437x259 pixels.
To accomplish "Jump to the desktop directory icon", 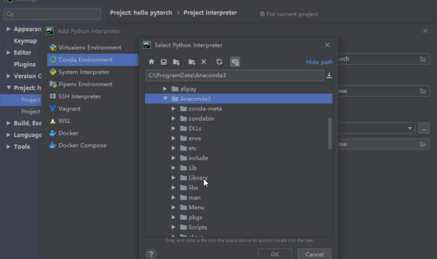I will 164,62.
